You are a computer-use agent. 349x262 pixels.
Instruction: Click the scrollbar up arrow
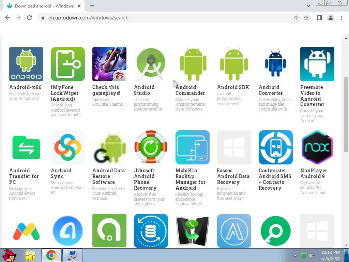point(346,38)
